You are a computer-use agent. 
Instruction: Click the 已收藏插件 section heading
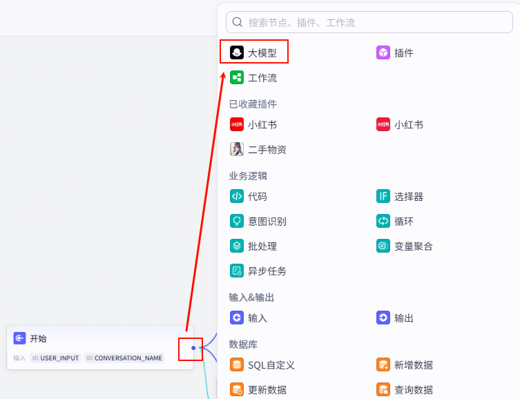tap(253, 104)
